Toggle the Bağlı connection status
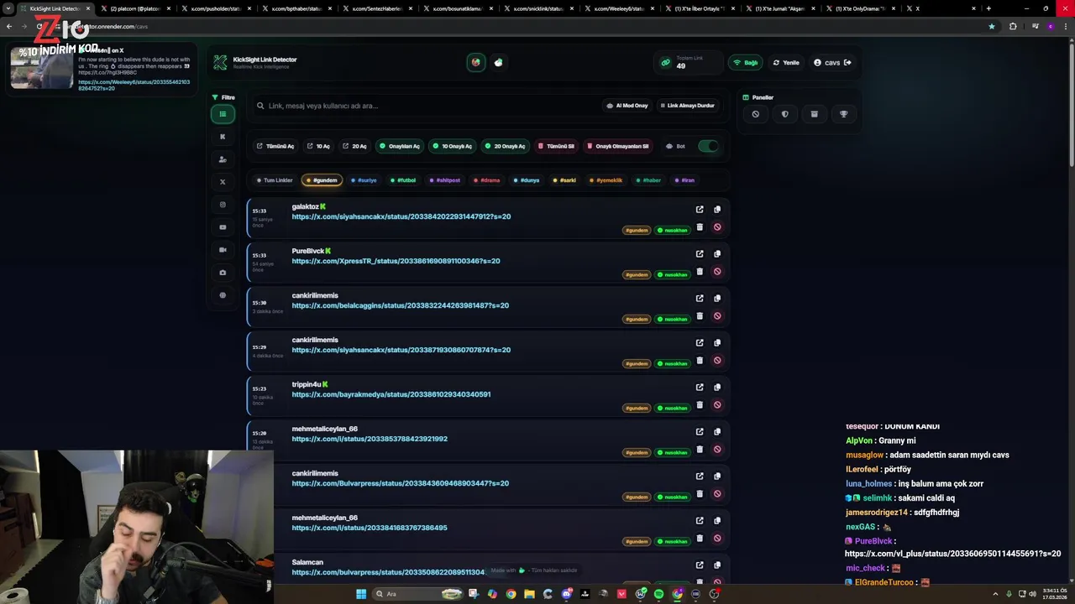 (746, 62)
